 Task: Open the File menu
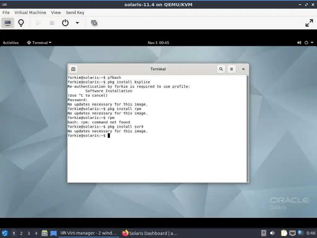tap(6, 12)
